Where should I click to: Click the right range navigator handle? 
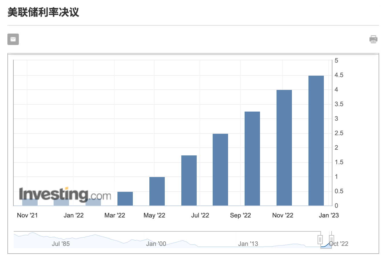tap(332, 239)
